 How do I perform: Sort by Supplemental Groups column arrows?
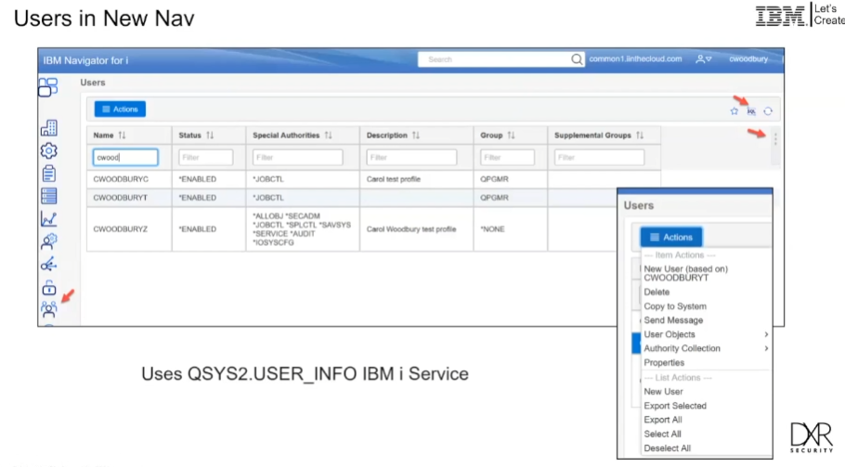click(x=640, y=136)
